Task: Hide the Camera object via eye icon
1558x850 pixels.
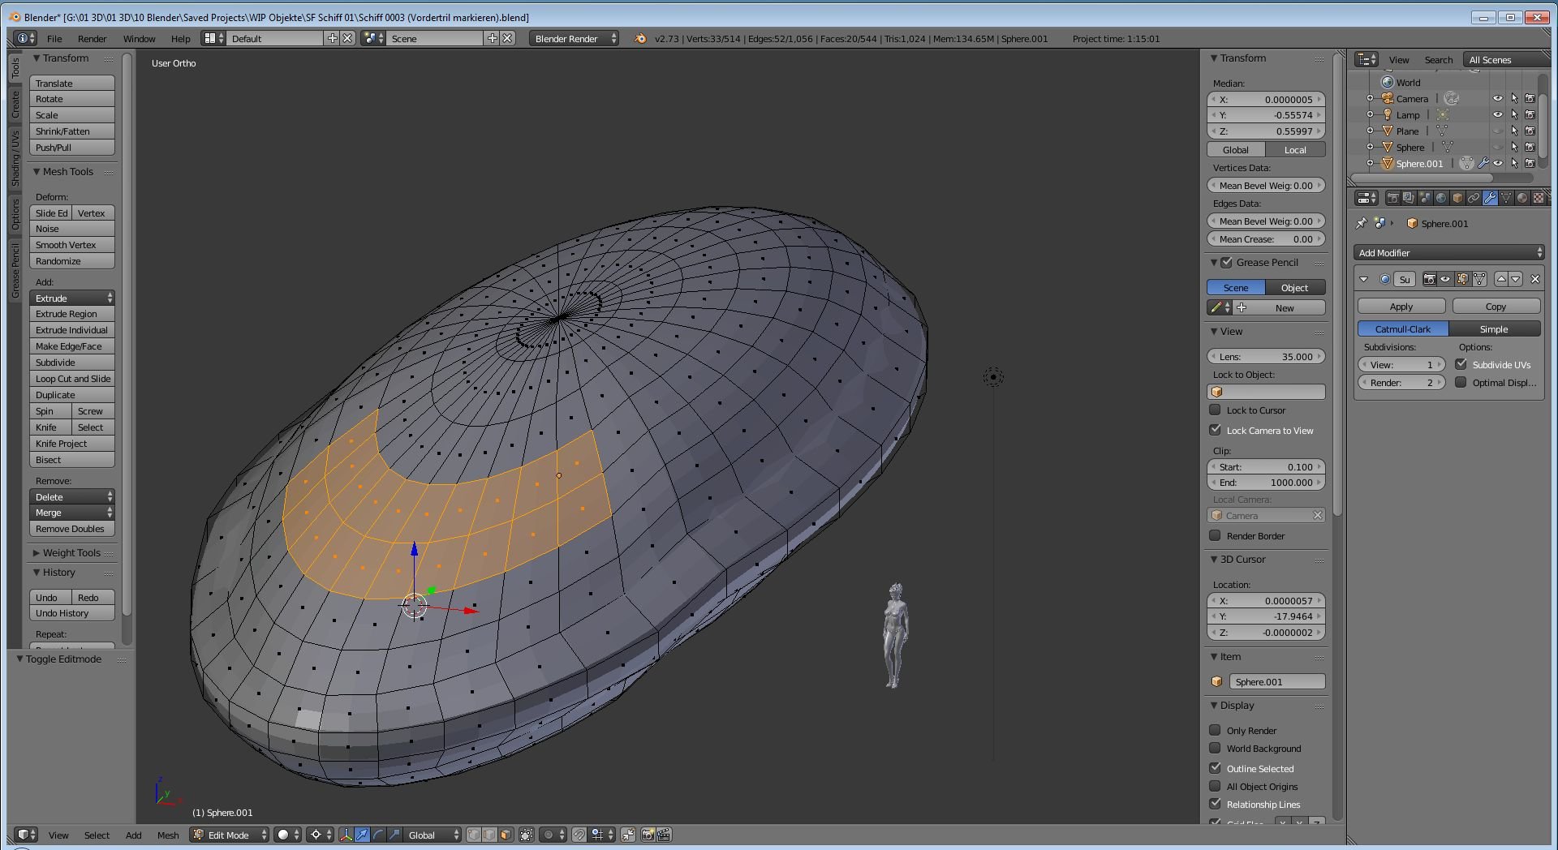Action: (1497, 99)
